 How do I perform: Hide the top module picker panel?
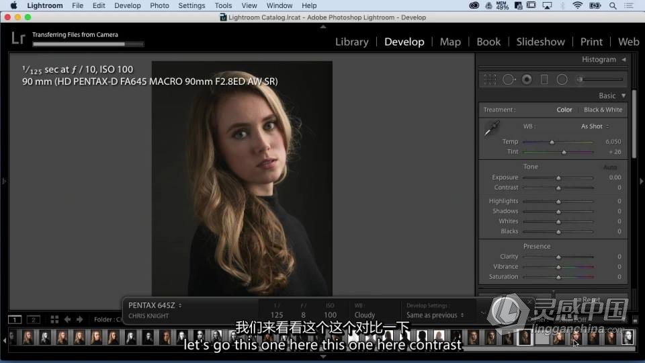323,26
